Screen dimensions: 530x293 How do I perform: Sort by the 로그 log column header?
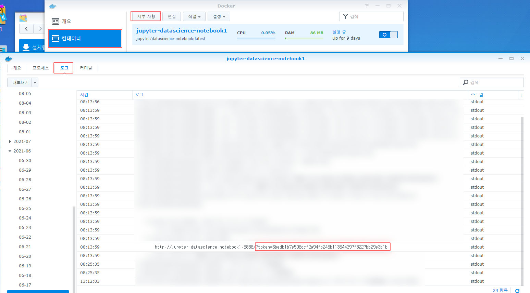pyautogui.click(x=300, y=95)
